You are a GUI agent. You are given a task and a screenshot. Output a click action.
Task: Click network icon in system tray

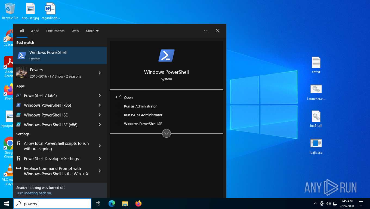click(x=335, y=204)
